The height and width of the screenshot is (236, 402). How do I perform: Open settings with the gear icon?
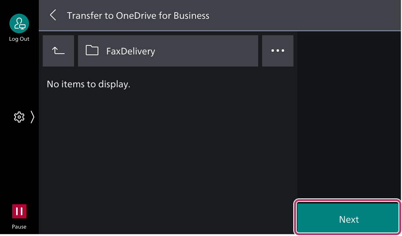(x=19, y=117)
